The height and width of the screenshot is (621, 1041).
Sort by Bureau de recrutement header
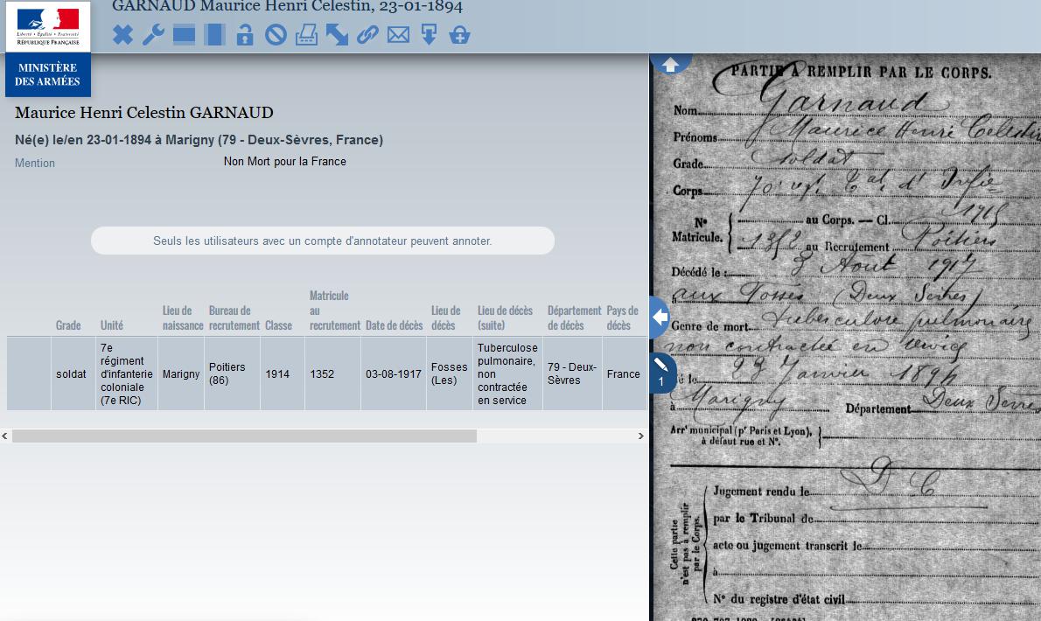pyautogui.click(x=234, y=317)
